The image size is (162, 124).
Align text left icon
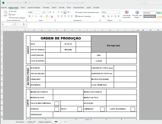[x=59, y=16]
